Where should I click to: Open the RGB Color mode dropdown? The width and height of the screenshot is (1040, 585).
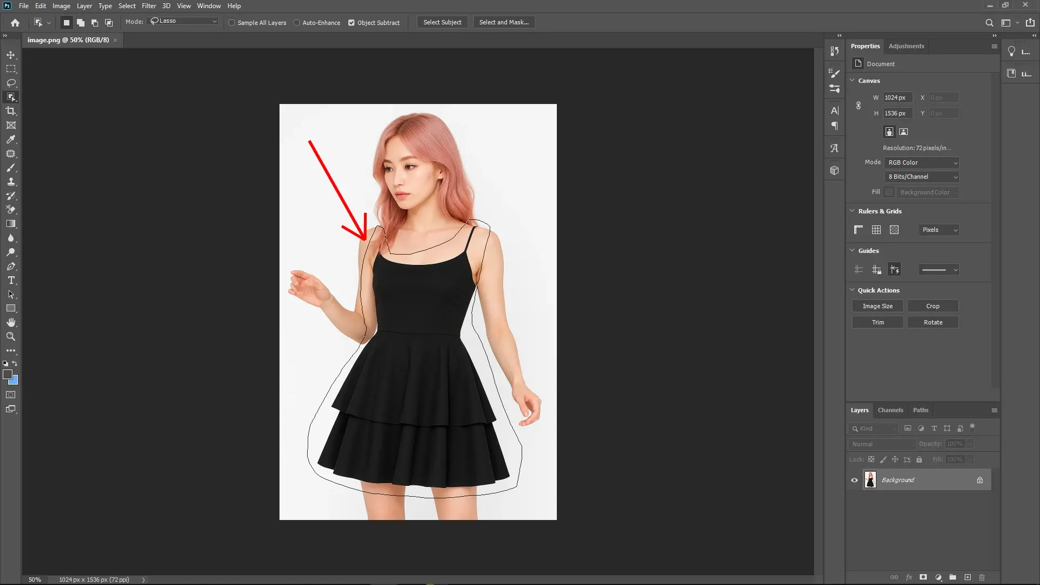[921, 162]
